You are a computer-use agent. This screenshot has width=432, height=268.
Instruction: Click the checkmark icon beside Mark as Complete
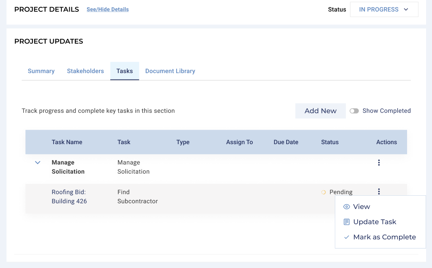[347, 237]
